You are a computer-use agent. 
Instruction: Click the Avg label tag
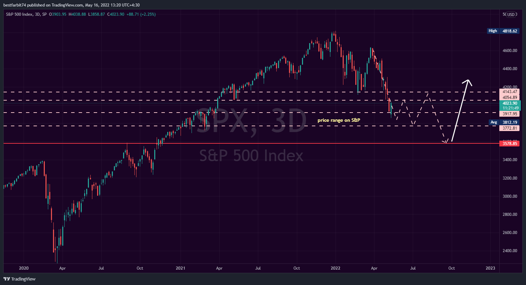point(494,122)
